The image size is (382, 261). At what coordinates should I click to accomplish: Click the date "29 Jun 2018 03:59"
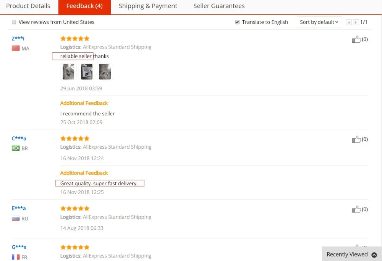click(x=81, y=88)
